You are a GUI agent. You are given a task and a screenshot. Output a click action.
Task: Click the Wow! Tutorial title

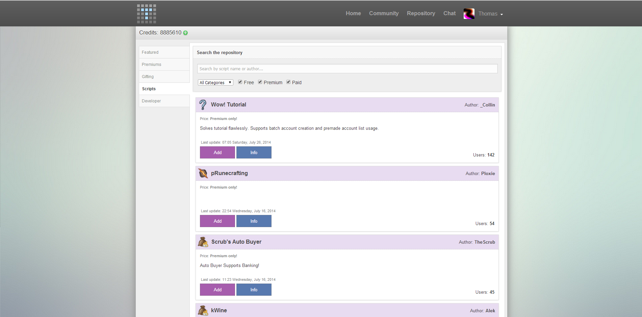229,105
